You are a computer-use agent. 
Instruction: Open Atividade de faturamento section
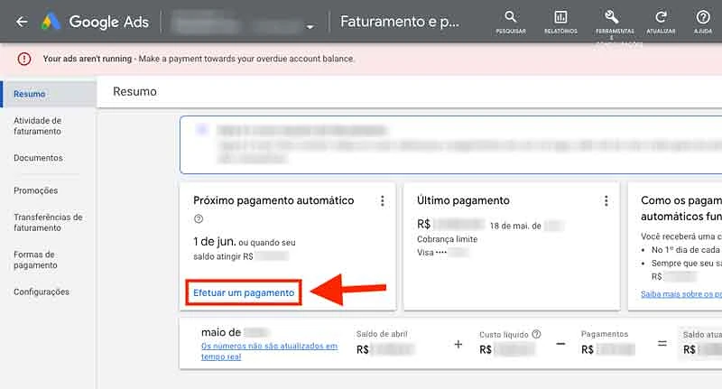[37, 125]
